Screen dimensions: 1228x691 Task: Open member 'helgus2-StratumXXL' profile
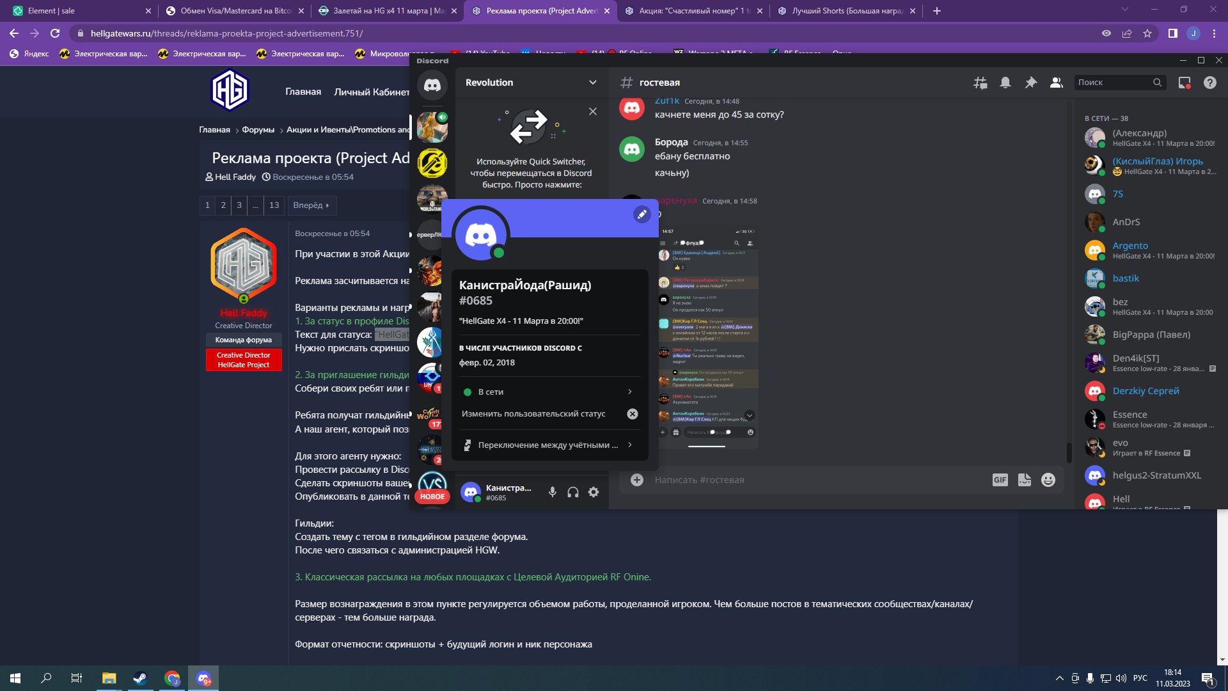(x=1151, y=475)
